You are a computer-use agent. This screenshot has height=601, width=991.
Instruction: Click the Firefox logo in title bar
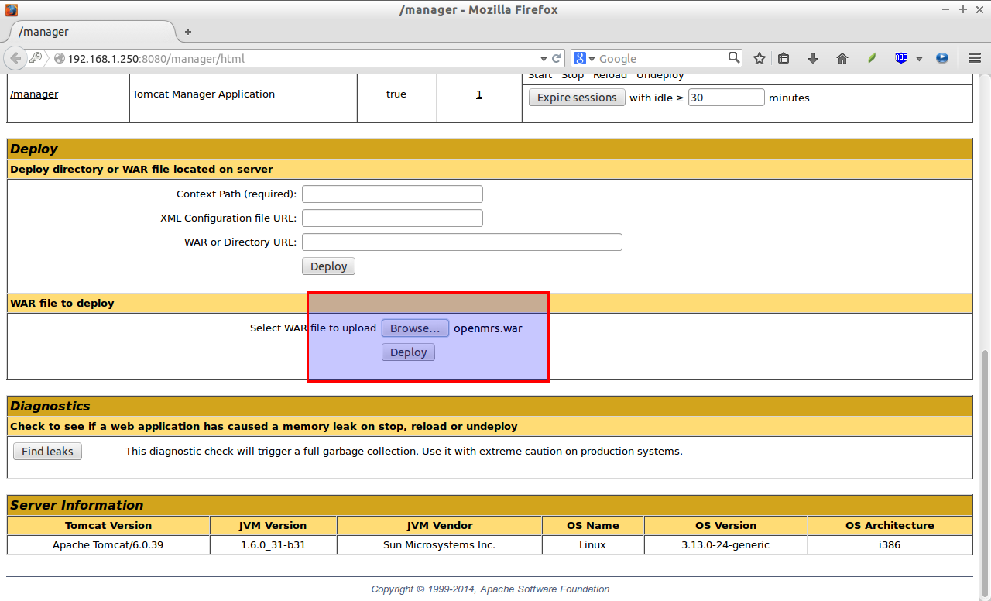point(11,10)
